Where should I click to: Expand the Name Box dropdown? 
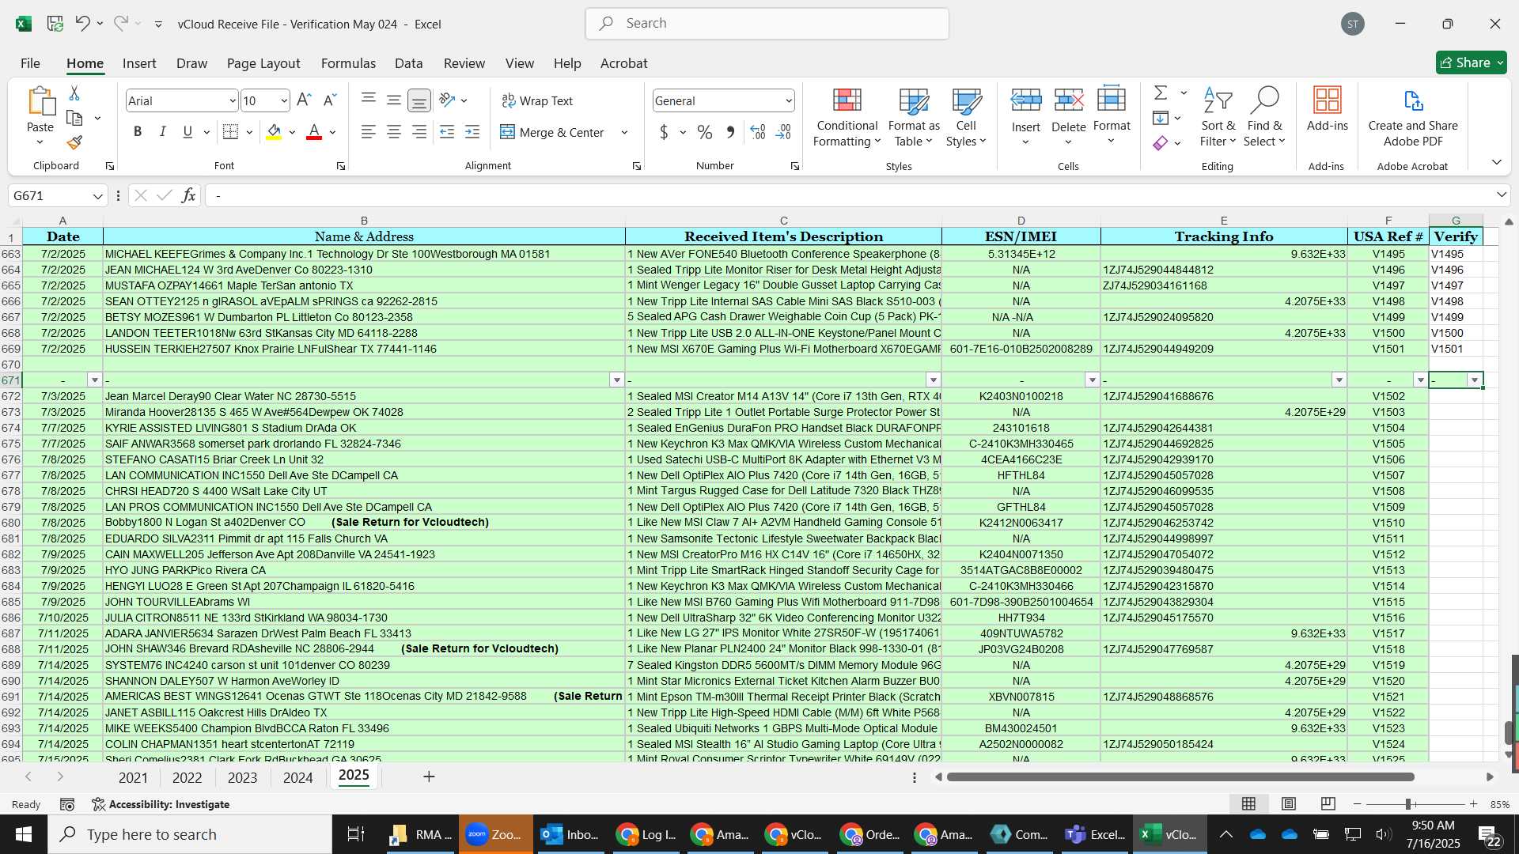(x=97, y=196)
